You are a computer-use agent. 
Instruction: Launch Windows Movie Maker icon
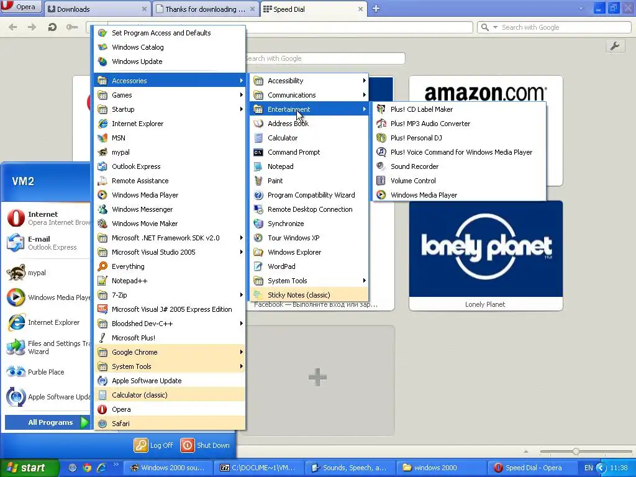[x=102, y=224]
